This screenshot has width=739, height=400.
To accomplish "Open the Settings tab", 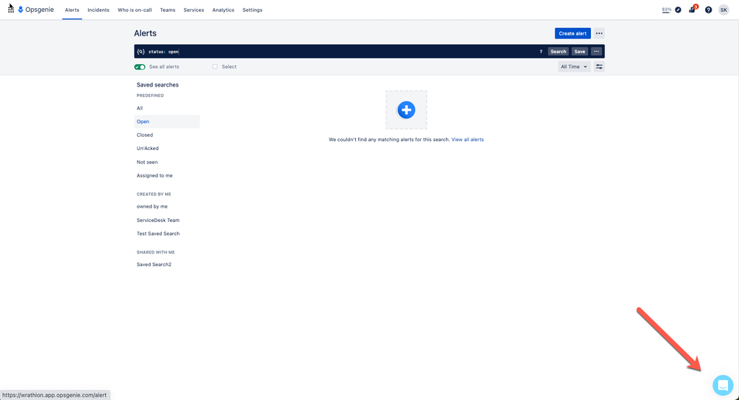I will [252, 10].
